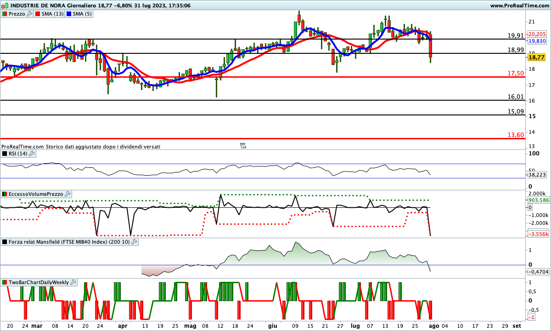The height and width of the screenshot is (331, 551).
Task: Click the Prezzo green-red color swatch
Action: [5, 14]
